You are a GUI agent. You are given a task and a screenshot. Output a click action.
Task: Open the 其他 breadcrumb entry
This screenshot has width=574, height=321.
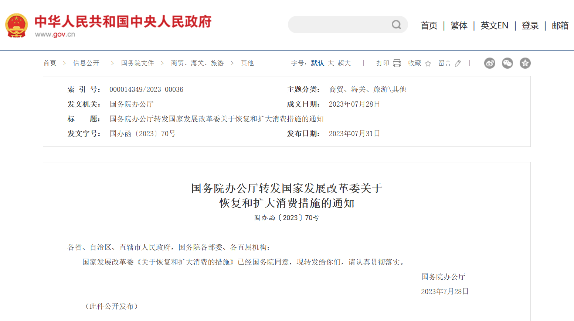[247, 63]
